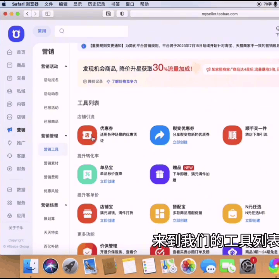Open the 历史记录 menu

click(96, 4)
